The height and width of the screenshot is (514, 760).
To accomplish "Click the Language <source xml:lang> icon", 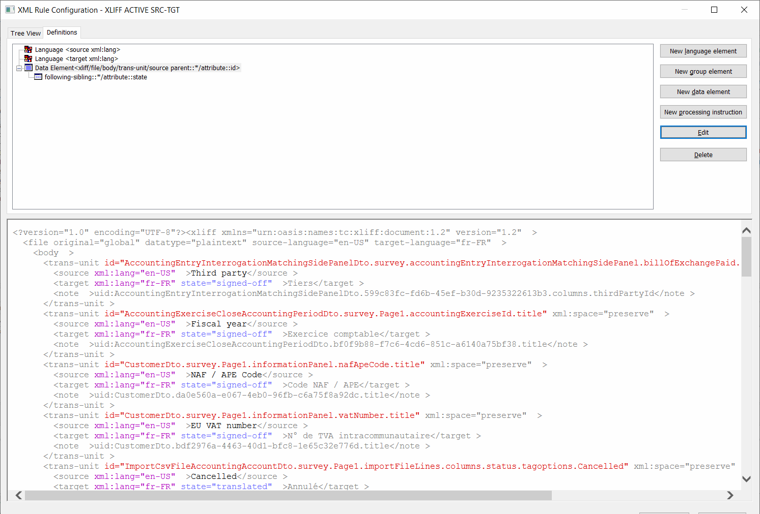I will (27, 49).
